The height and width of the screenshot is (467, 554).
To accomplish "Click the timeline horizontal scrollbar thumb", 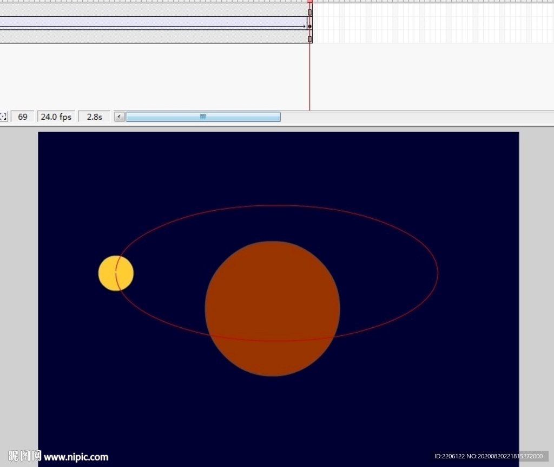I will [203, 116].
